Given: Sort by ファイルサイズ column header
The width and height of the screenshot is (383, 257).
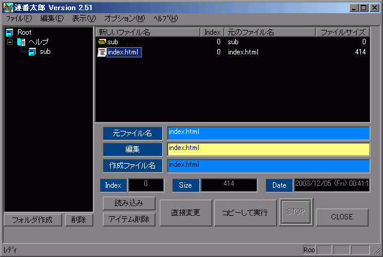Looking at the screenshot, I should click(x=344, y=32).
